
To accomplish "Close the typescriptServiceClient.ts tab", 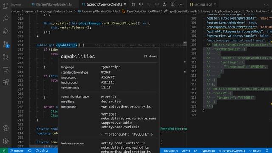I will pos(125,4).
